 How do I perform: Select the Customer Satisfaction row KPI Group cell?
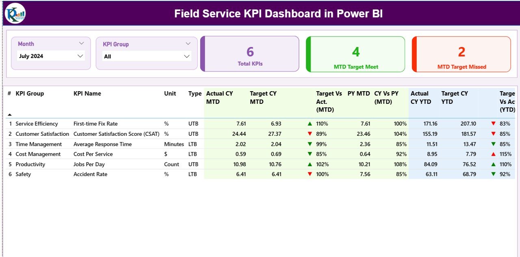pyautogui.click(x=42, y=134)
